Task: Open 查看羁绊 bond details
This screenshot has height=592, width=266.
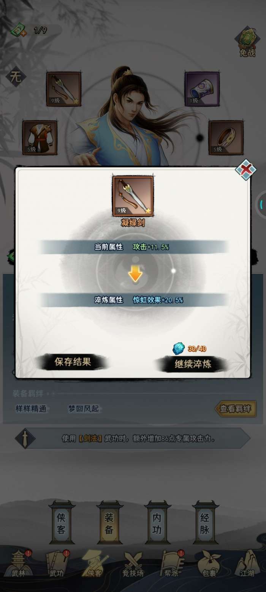Action: coord(236,409)
